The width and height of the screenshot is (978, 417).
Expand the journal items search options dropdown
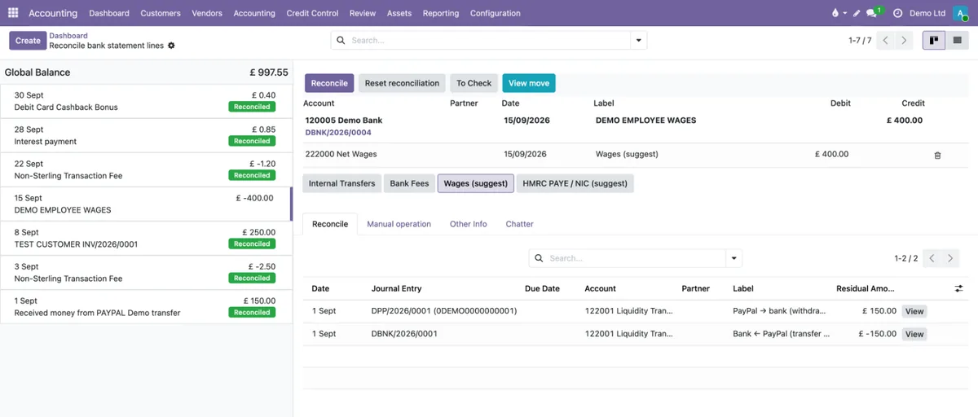734,258
